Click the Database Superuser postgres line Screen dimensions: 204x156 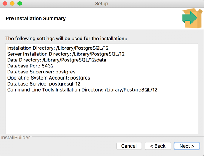pos(41,72)
